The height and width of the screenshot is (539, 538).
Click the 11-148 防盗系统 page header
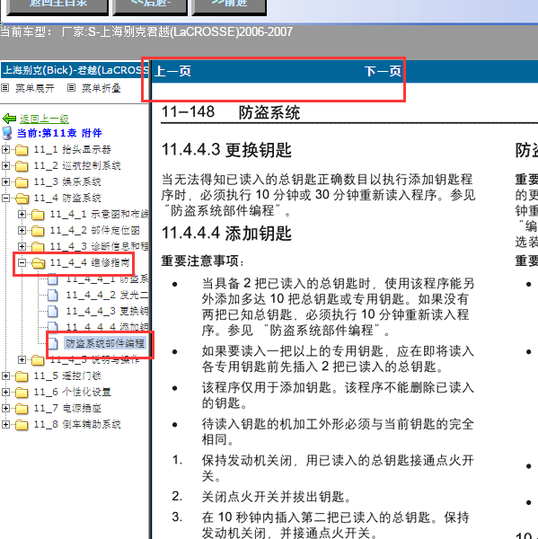tap(231, 112)
